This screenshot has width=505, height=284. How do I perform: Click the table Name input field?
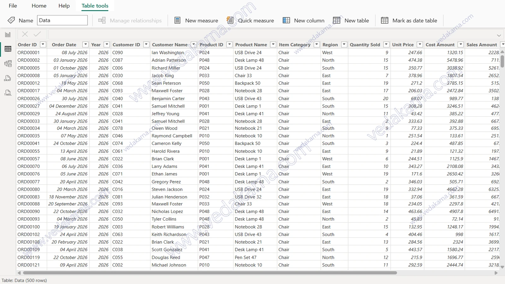click(62, 20)
